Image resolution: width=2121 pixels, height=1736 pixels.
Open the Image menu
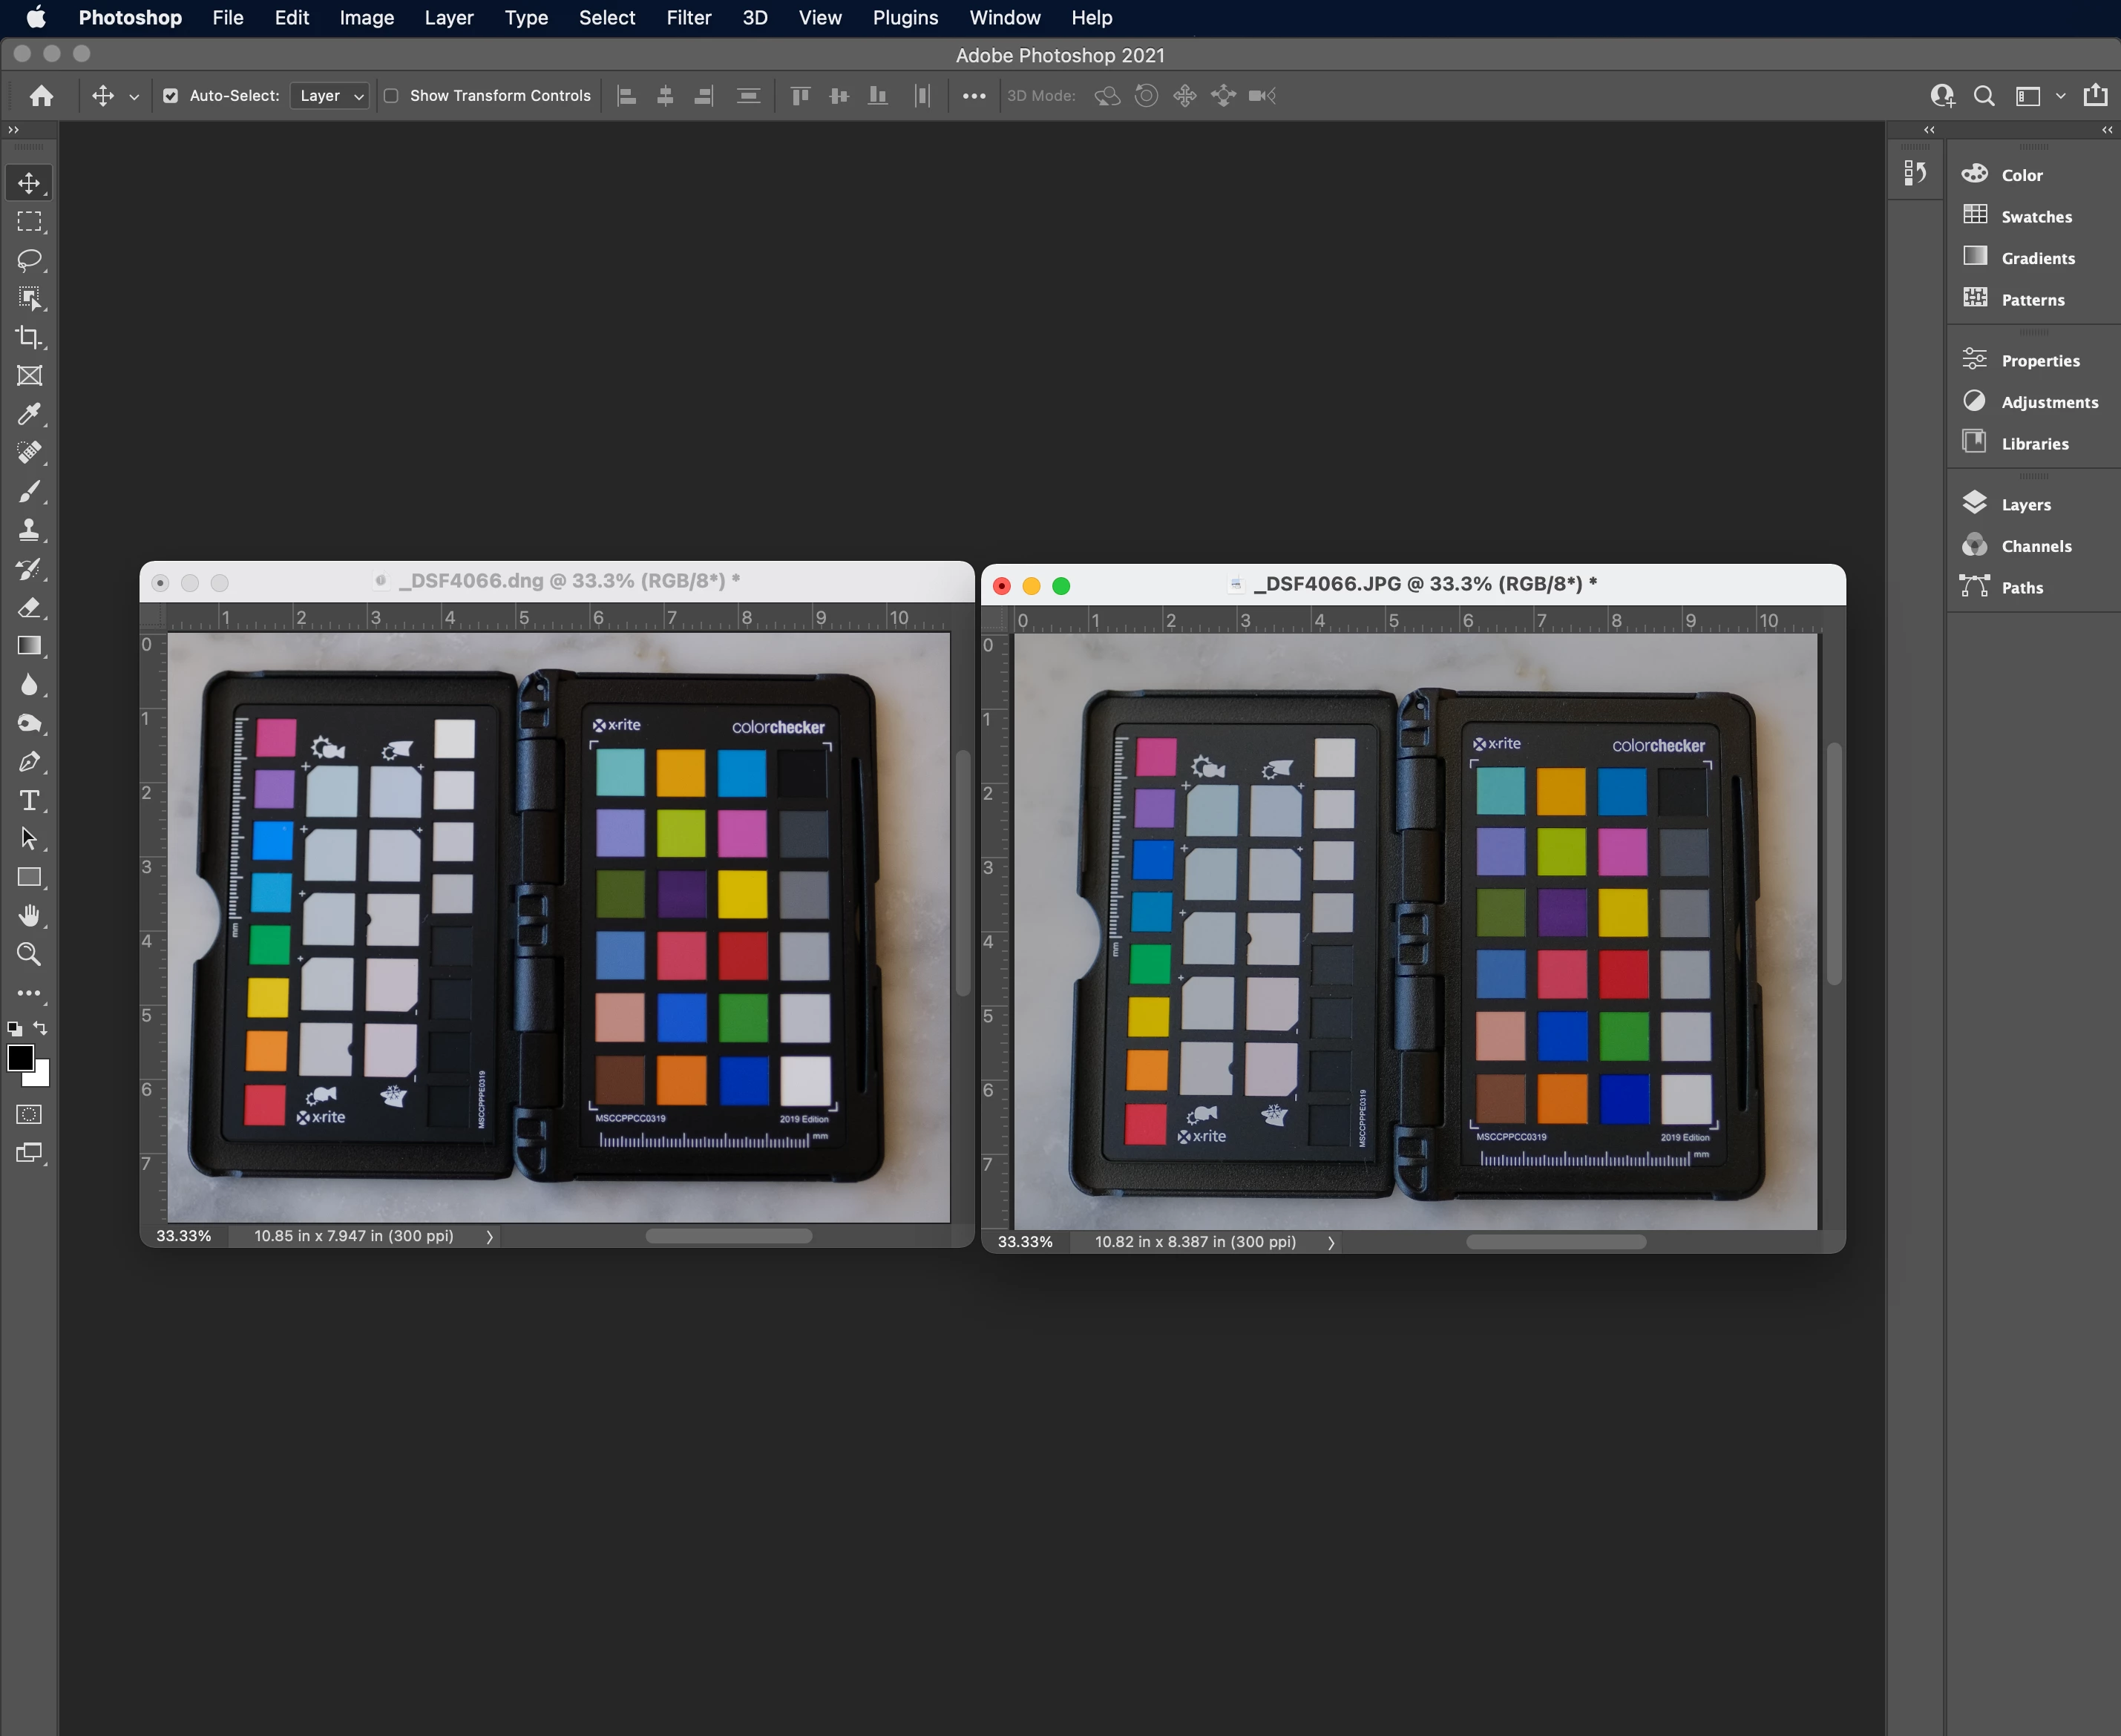point(366,18)
